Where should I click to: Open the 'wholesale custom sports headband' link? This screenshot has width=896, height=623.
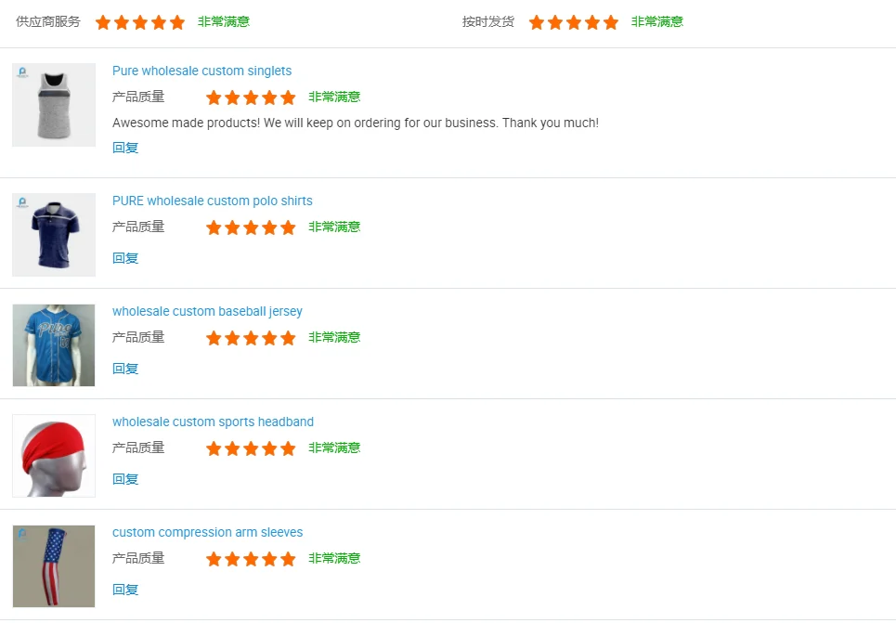pyautogui.click(x=213, y=422)
